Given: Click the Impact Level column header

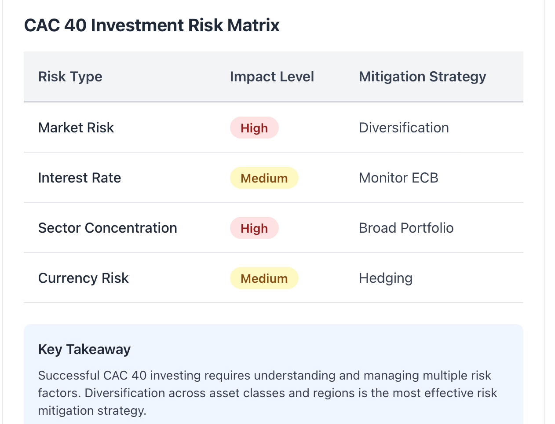Looking at the screenshot, I should tap(272, 77).
